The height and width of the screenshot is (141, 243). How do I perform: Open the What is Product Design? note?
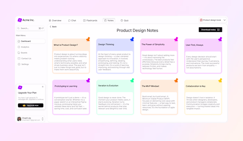coord(71,56)
